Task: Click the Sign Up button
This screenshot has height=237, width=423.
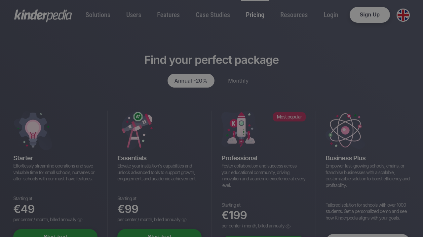Action: click(369, 15)
